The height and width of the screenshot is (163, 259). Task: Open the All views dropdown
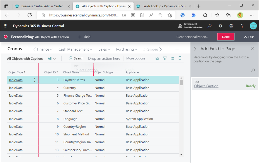click(52, 58)
